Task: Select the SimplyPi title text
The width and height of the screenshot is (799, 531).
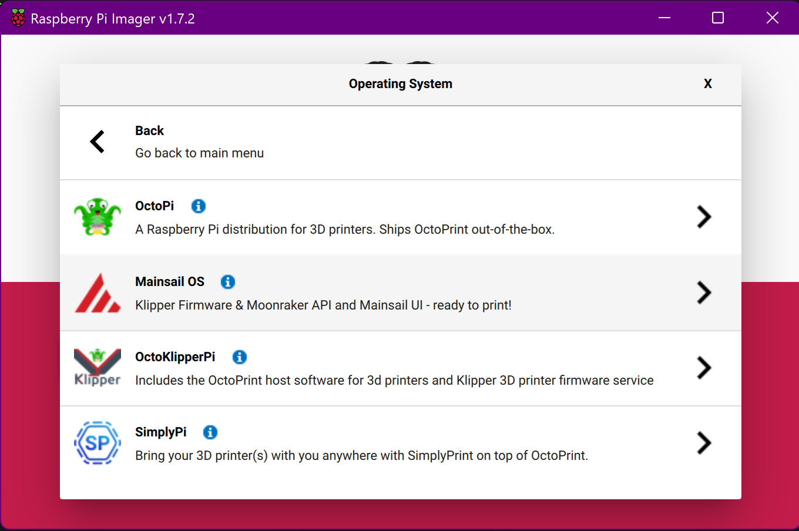Action: (160, 432)
